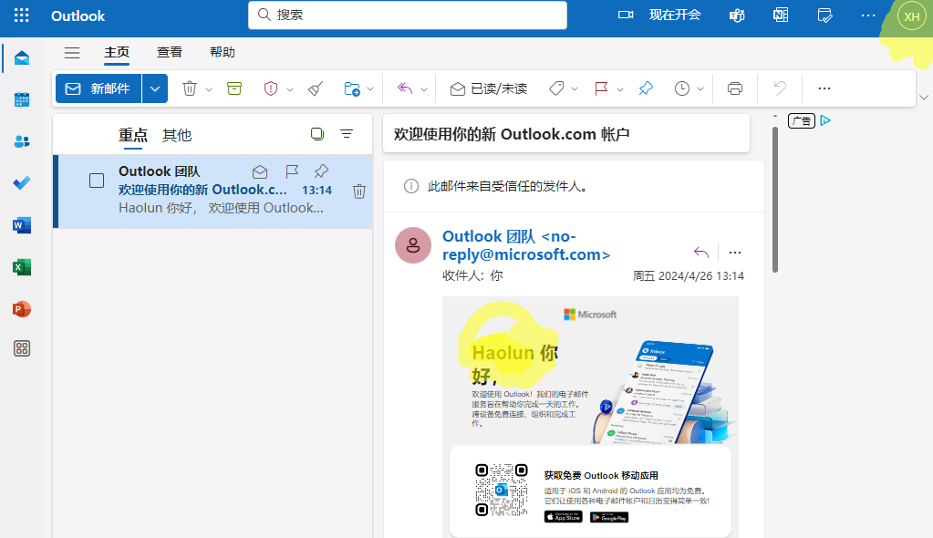Click the Sweep broom icon

pyautogui.click(x=316, y=88)
